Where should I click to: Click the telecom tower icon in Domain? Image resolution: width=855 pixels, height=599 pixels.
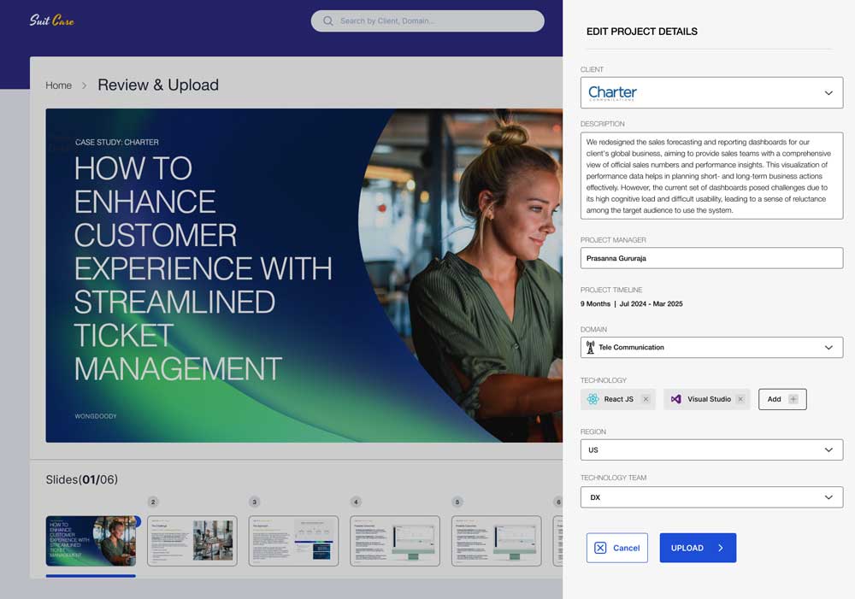(590, 347)
